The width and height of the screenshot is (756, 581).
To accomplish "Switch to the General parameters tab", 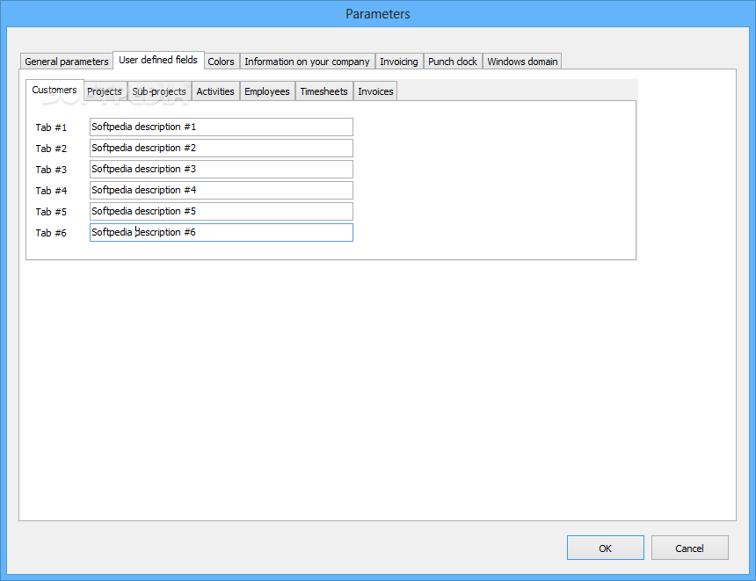I will tap(67, 62).
